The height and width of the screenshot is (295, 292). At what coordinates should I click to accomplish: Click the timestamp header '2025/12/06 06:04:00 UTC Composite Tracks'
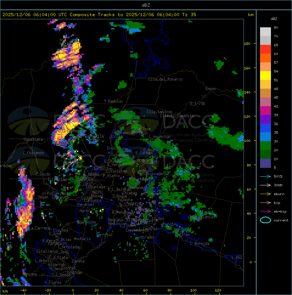coord(59,15)
